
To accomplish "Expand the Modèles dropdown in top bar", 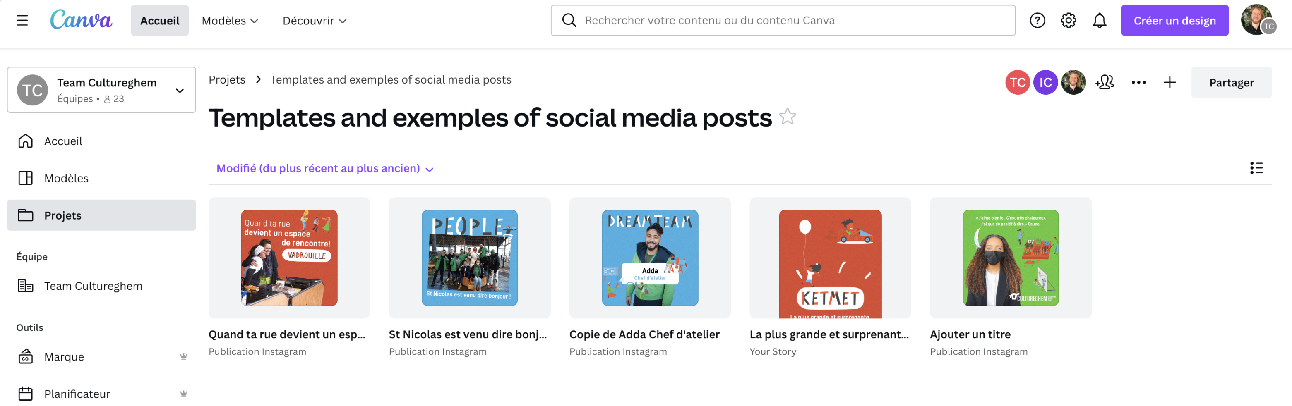I will click(230, 21).
